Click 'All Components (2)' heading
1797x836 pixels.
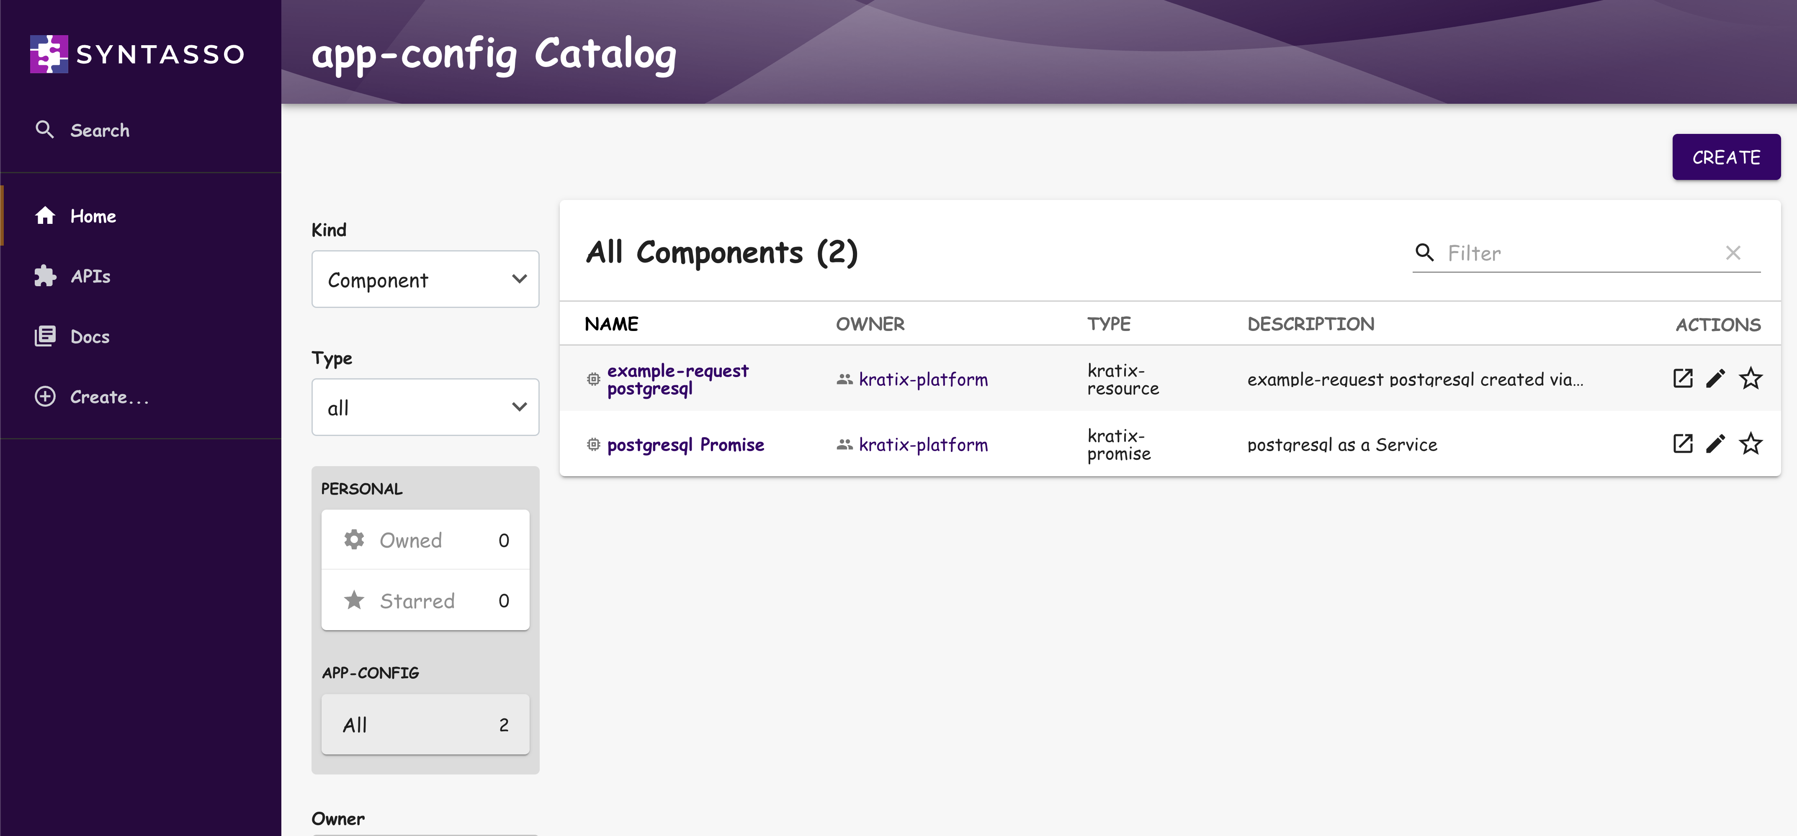click(721, 252)
